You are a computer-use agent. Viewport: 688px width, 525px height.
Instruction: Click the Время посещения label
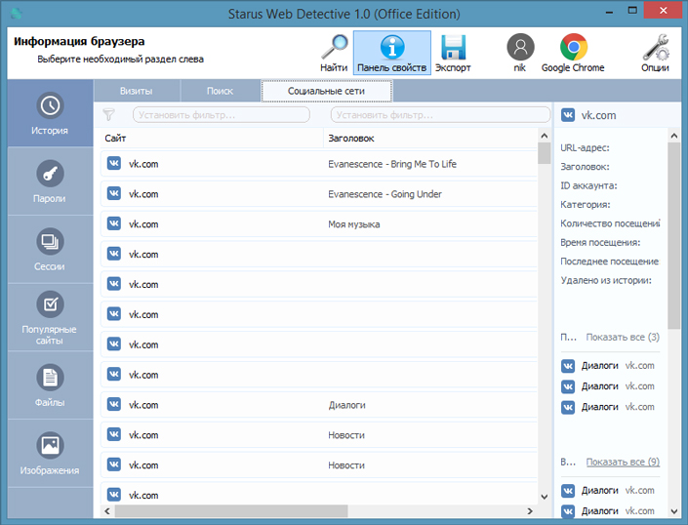pyautogui.click(x=600, y=243)
